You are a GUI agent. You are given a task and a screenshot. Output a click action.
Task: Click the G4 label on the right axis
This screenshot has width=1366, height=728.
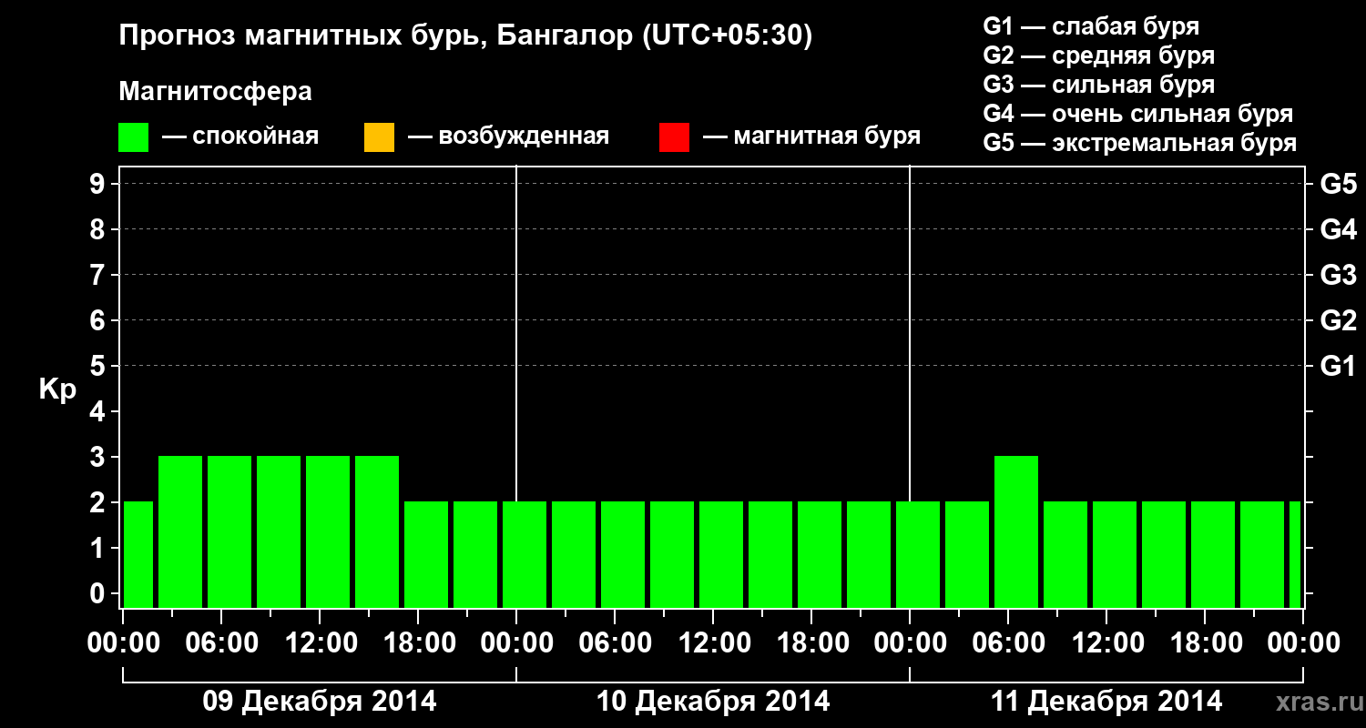(1338, 229)
